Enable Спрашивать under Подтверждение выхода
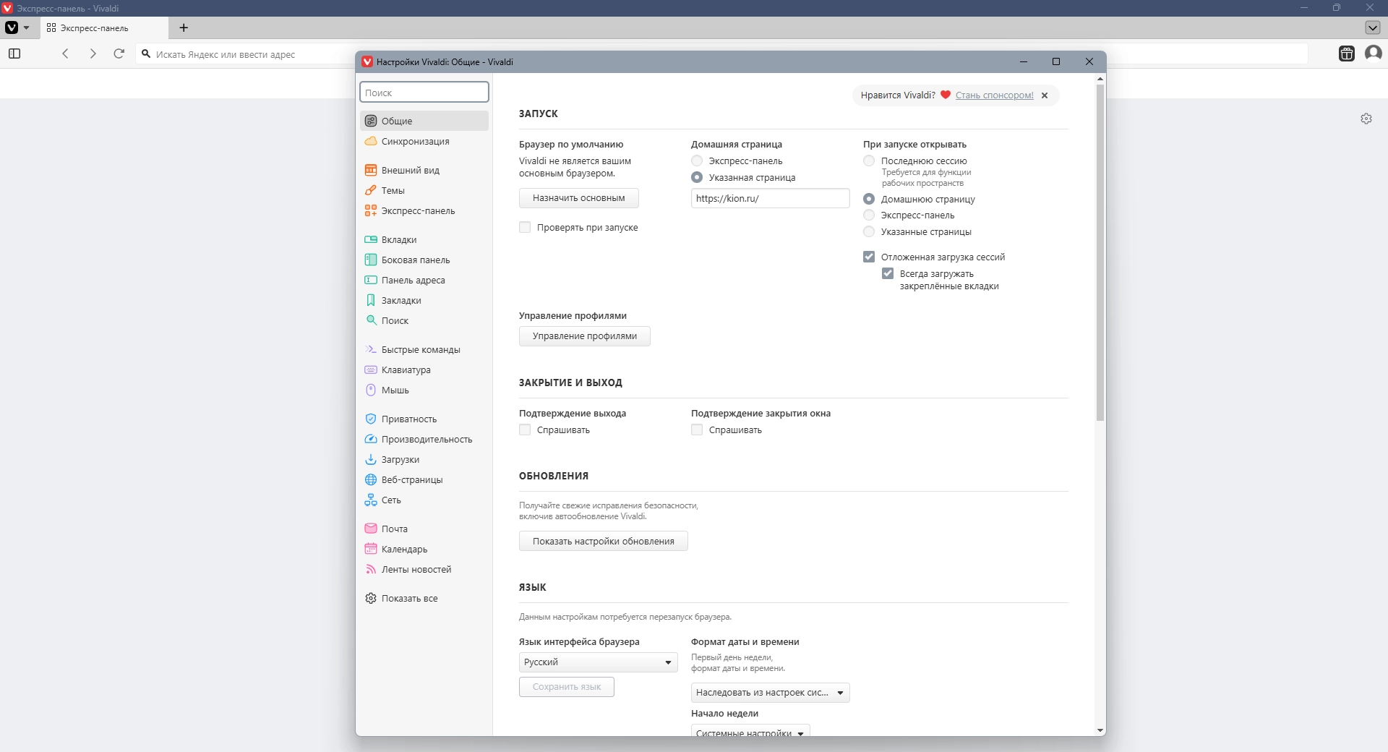Viewport: 1388px width, 752px height. [525, 430]
